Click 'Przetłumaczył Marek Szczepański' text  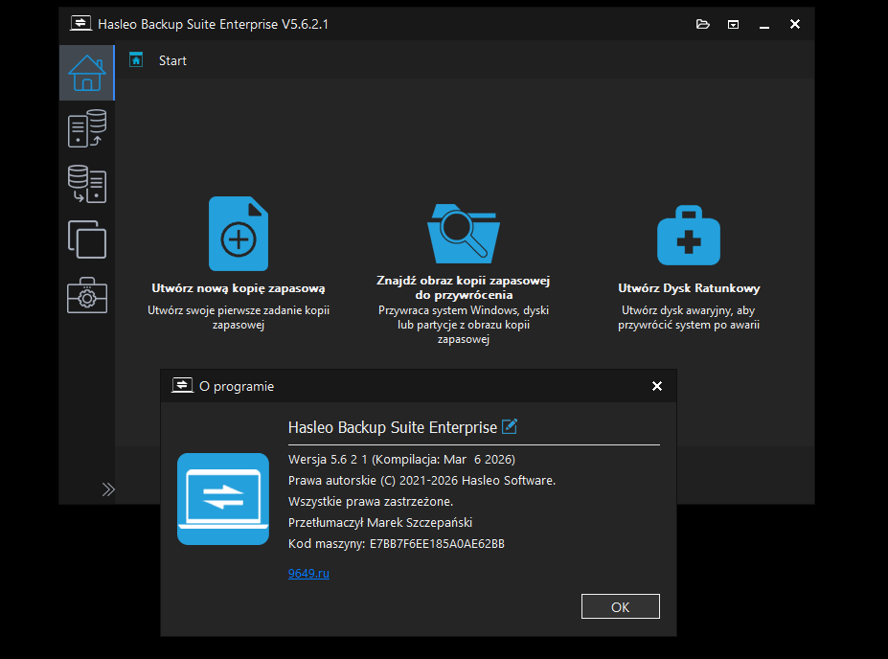tap(380, 523)
